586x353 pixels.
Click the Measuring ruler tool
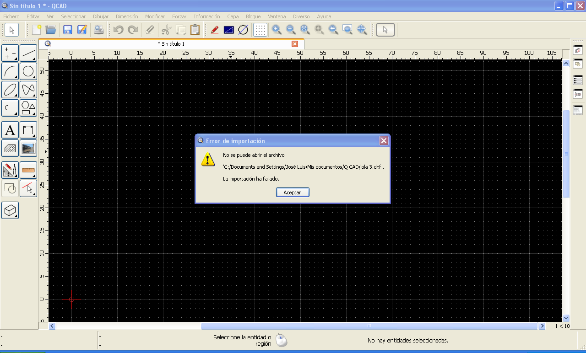(28, 170)
